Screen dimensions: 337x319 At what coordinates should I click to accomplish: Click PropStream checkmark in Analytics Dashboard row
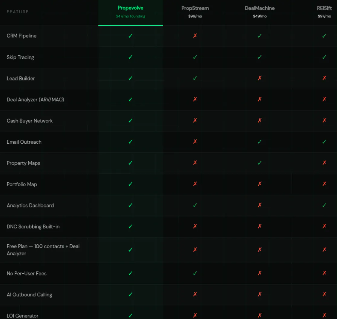point(195,205)
